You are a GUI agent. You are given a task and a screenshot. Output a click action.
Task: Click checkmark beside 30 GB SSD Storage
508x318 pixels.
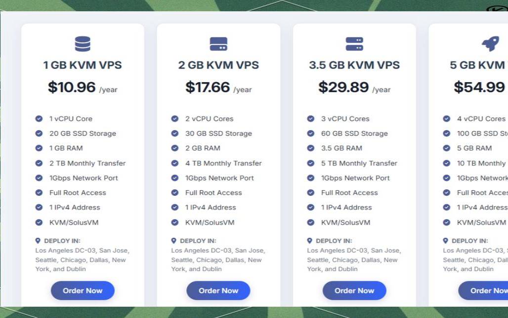point(174,133)
